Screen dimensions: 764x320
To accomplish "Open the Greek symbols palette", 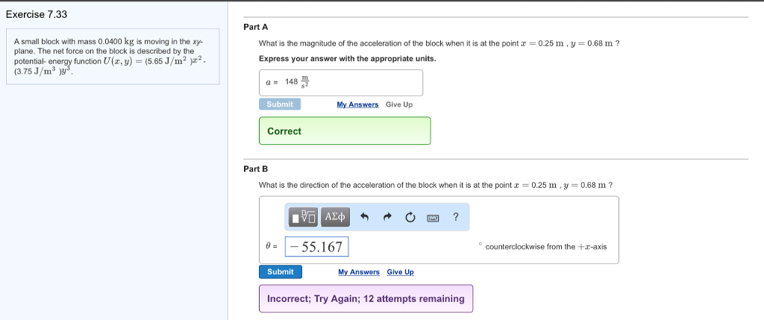I will tap(336, 217).
